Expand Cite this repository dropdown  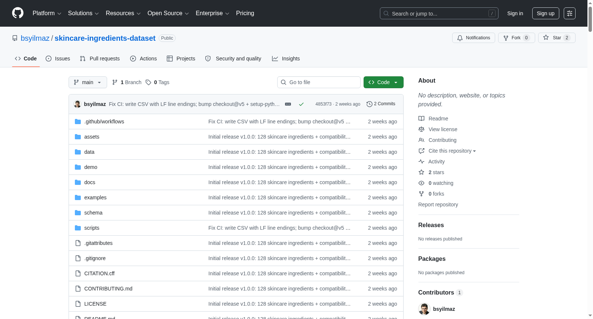coord(452,151)
